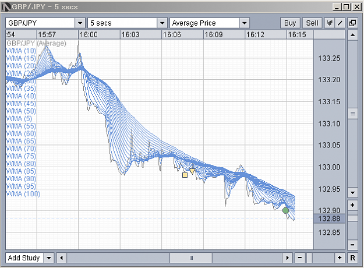Screen dimensions: 364x268
Task: Click the vertical zoom in plus button
Action: tap(352, 205)
